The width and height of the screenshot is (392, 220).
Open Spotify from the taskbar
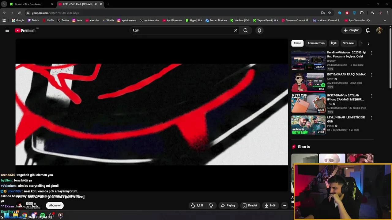point(43,215)
